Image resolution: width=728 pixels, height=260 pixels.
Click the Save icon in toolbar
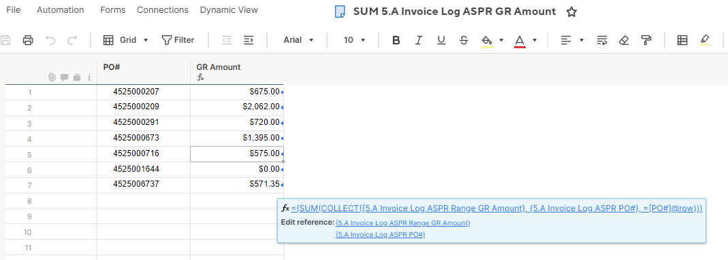coord(5,40)
